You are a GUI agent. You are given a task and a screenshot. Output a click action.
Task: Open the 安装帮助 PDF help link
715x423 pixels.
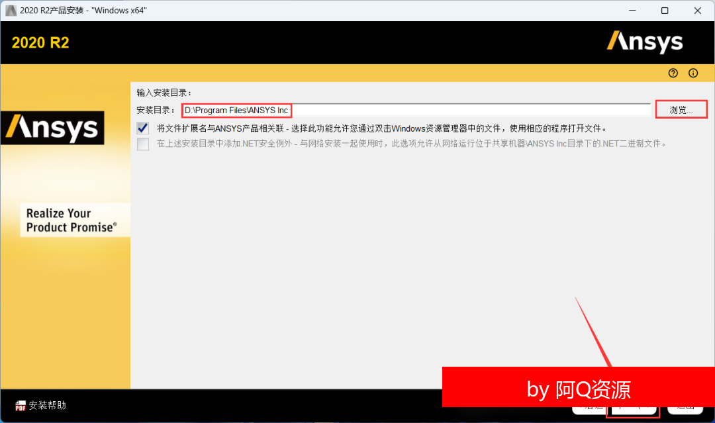(x=40, y=405)
